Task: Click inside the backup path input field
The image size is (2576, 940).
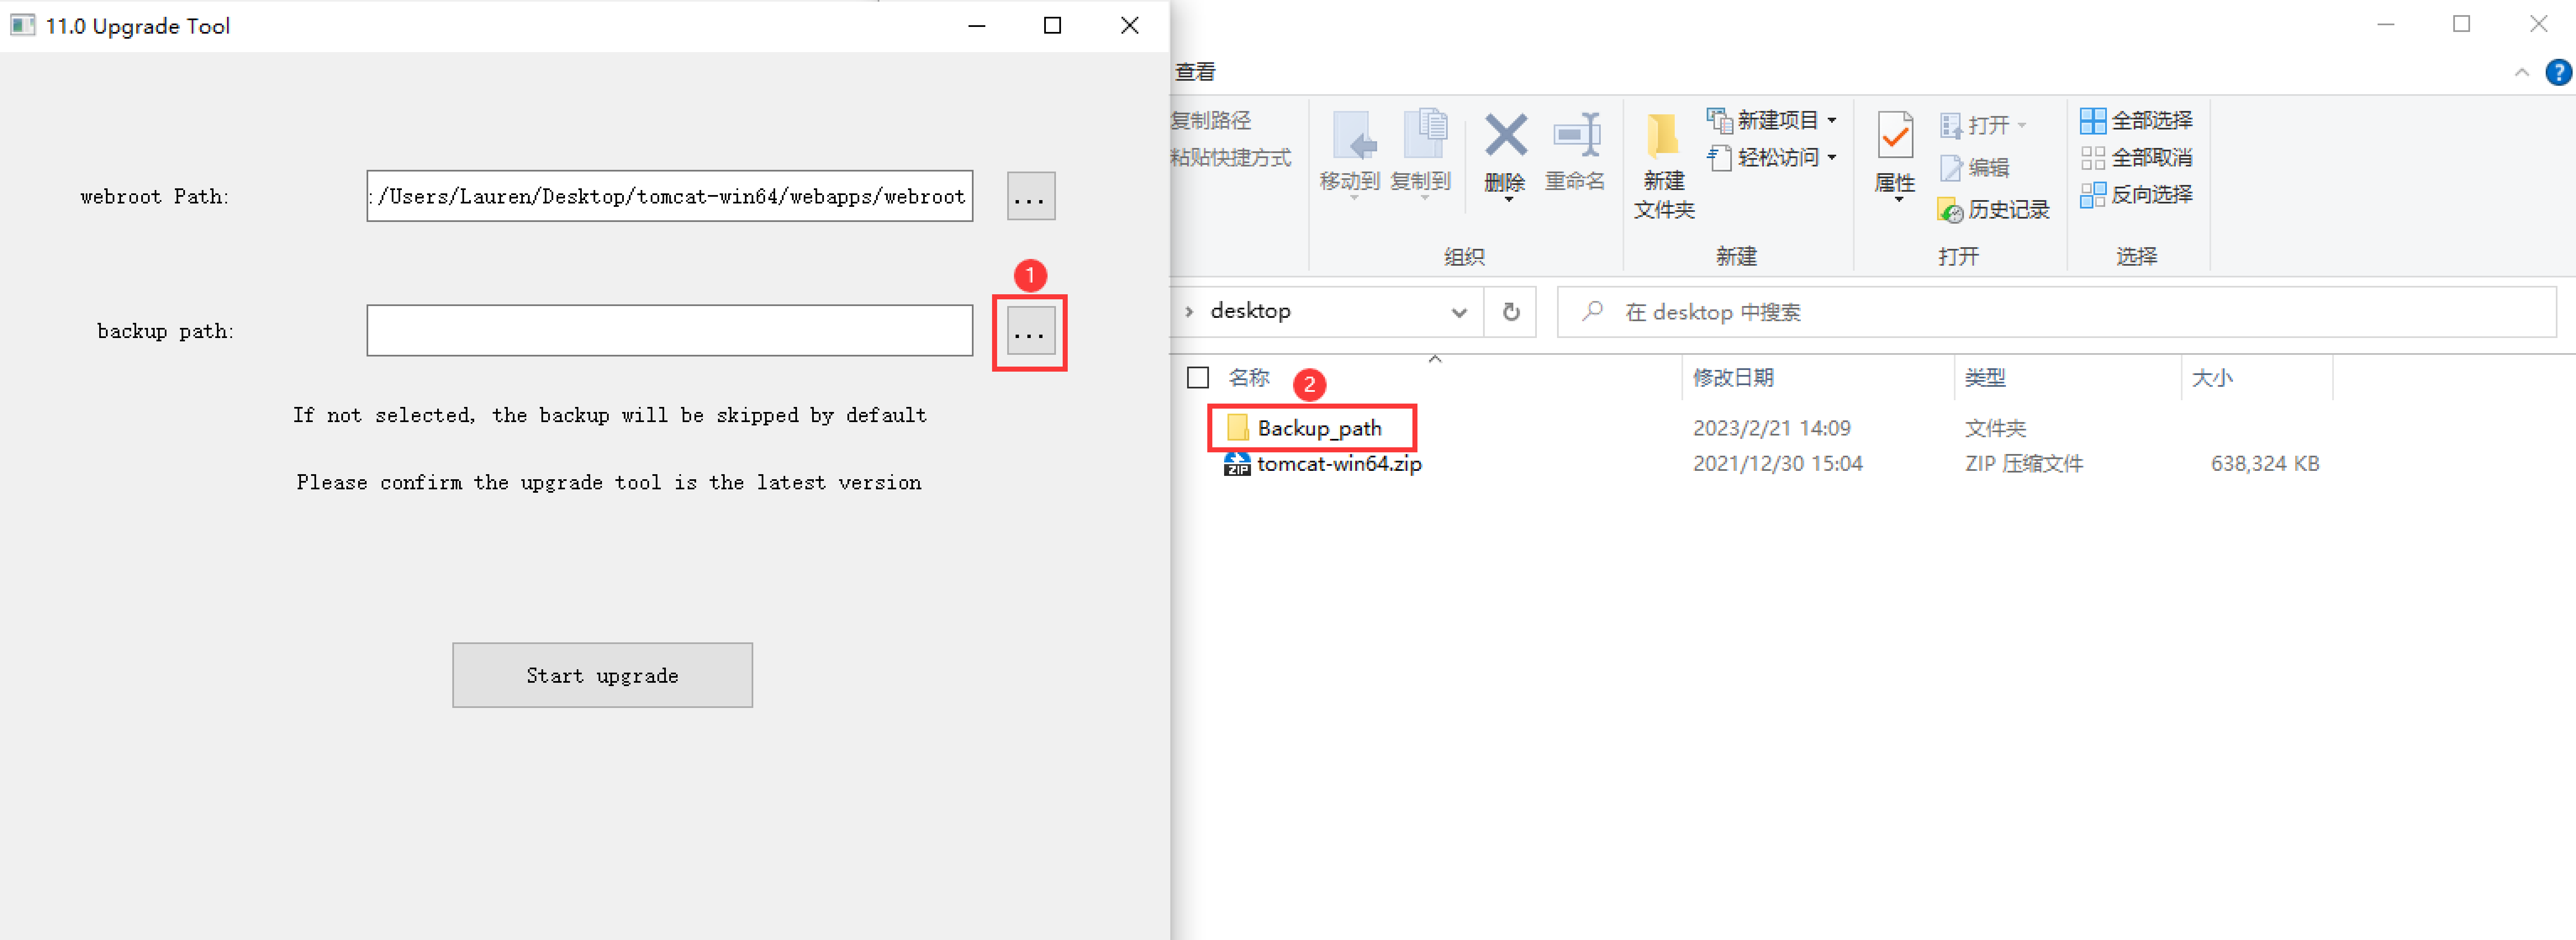Action: (669, 331)
